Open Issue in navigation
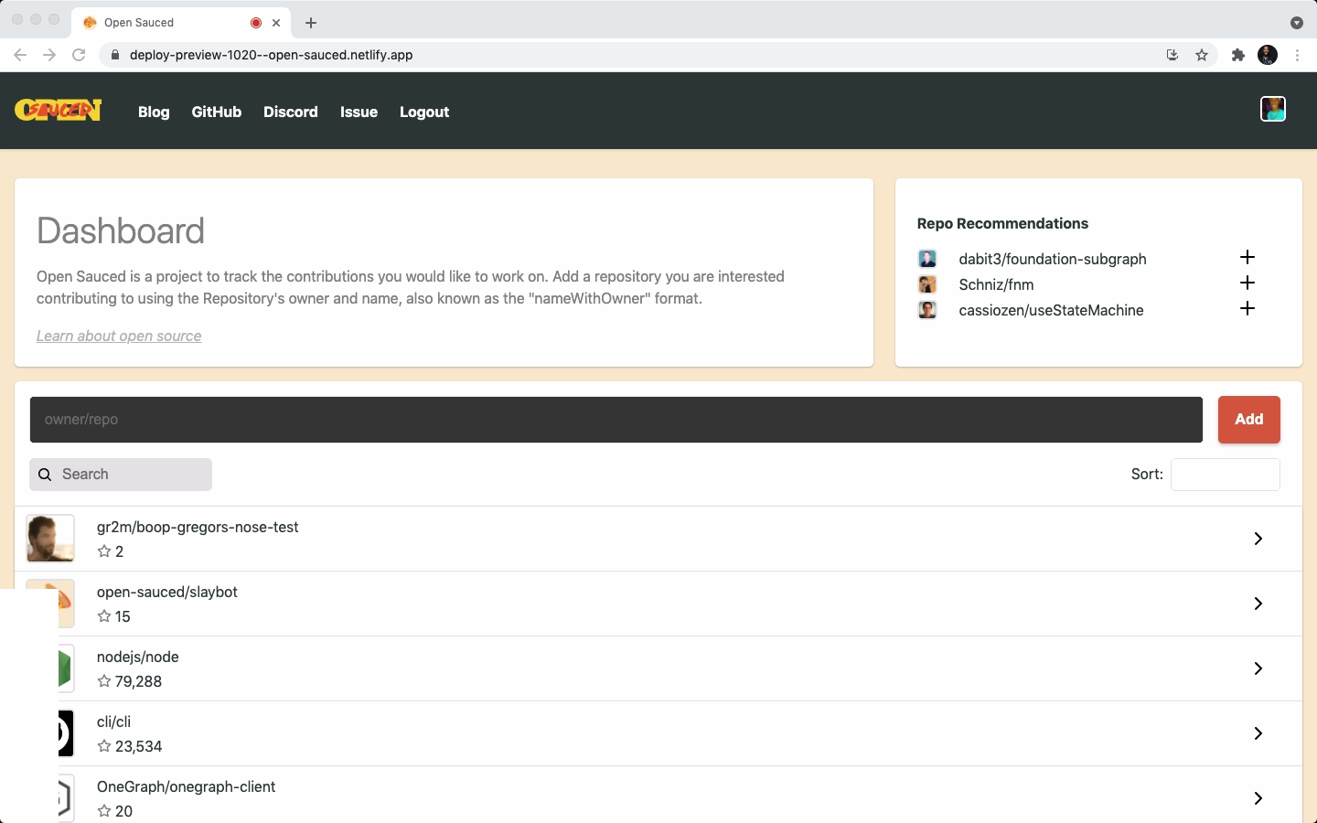The image size is (1317, 823). 359,112
